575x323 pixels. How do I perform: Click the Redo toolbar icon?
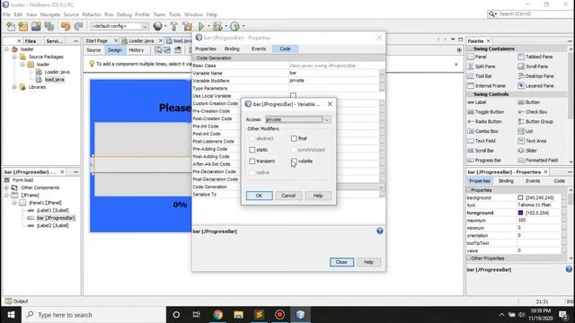78,26
